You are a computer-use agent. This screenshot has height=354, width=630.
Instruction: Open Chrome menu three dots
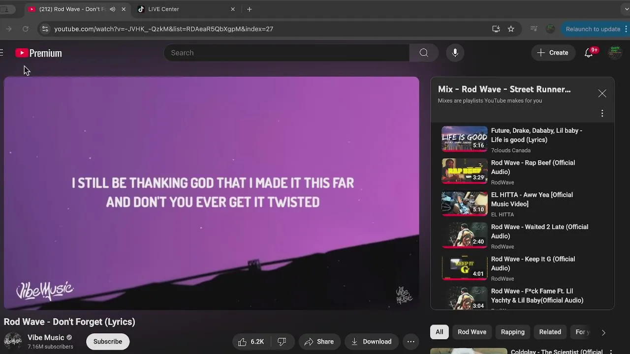627,29
